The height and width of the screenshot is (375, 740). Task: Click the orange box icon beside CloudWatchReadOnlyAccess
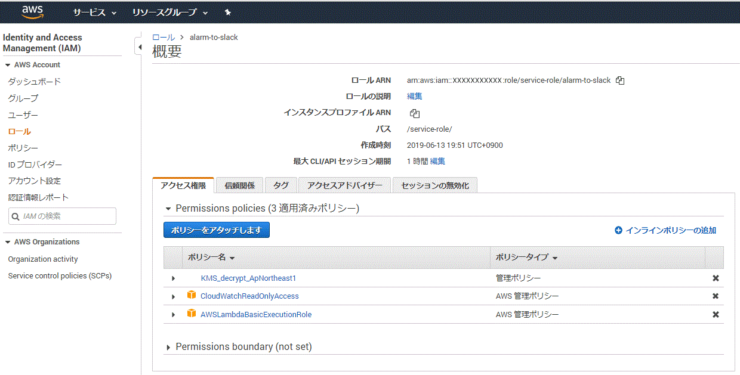click(x=192, y=295)
